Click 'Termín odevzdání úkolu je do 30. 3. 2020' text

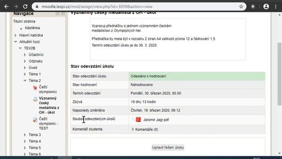tap(124, 45)
